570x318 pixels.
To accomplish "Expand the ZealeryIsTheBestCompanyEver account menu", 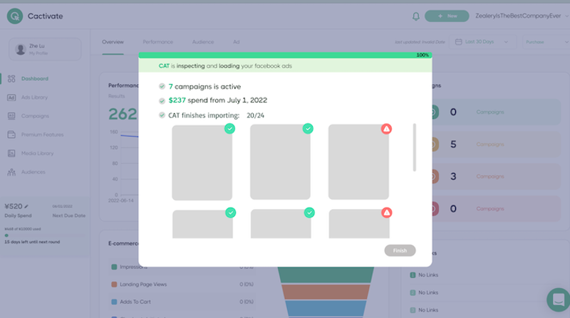I will pyautogui.click(x=522, y=16).
